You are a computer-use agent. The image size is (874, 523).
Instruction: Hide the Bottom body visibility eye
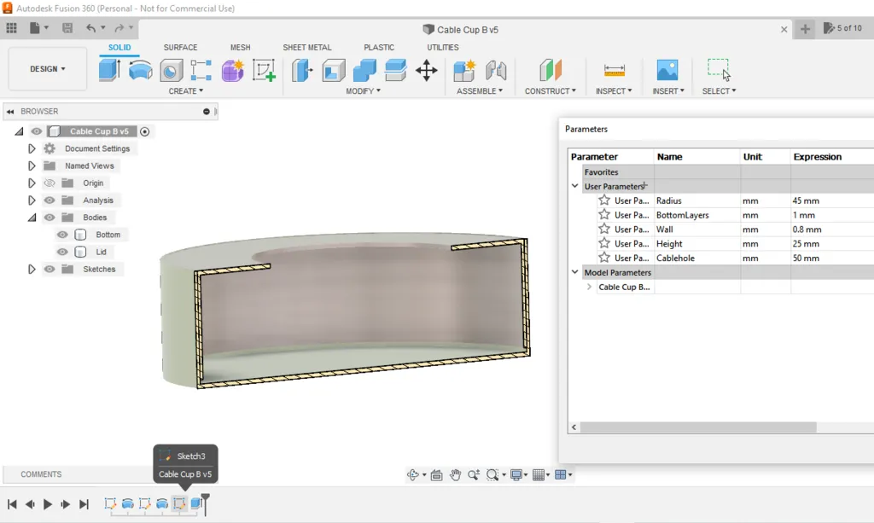pyautogui.click(x=62, y=235)
